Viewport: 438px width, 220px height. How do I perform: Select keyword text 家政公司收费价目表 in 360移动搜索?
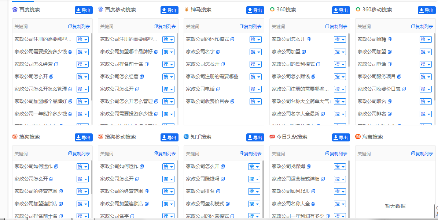coord(379,89)
